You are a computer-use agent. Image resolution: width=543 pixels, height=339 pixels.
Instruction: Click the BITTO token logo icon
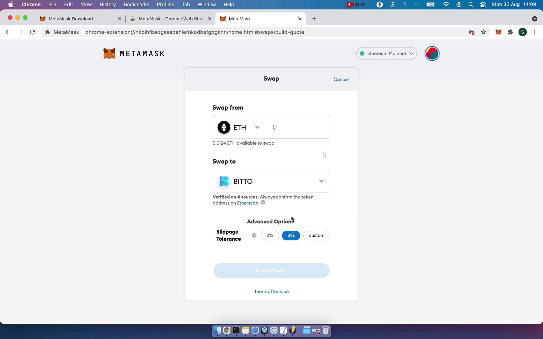(224, 181)
